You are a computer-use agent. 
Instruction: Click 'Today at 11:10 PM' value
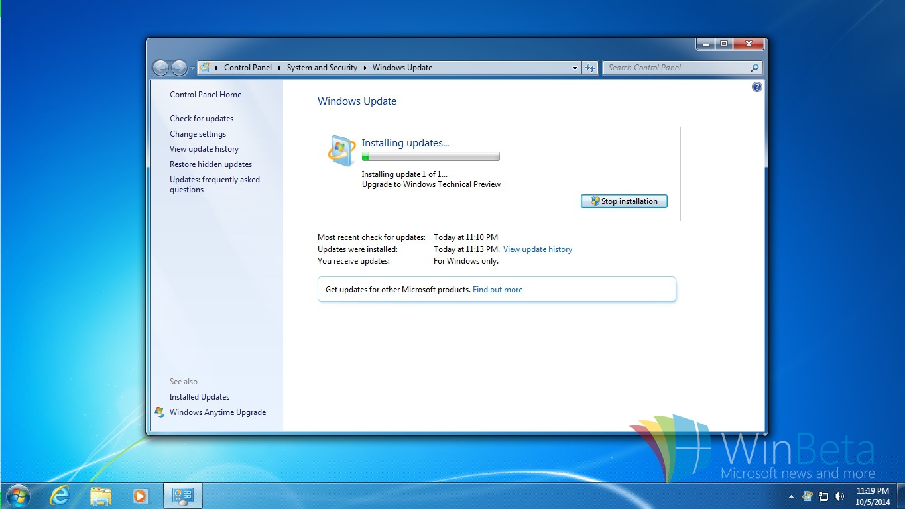pos(465,237)
